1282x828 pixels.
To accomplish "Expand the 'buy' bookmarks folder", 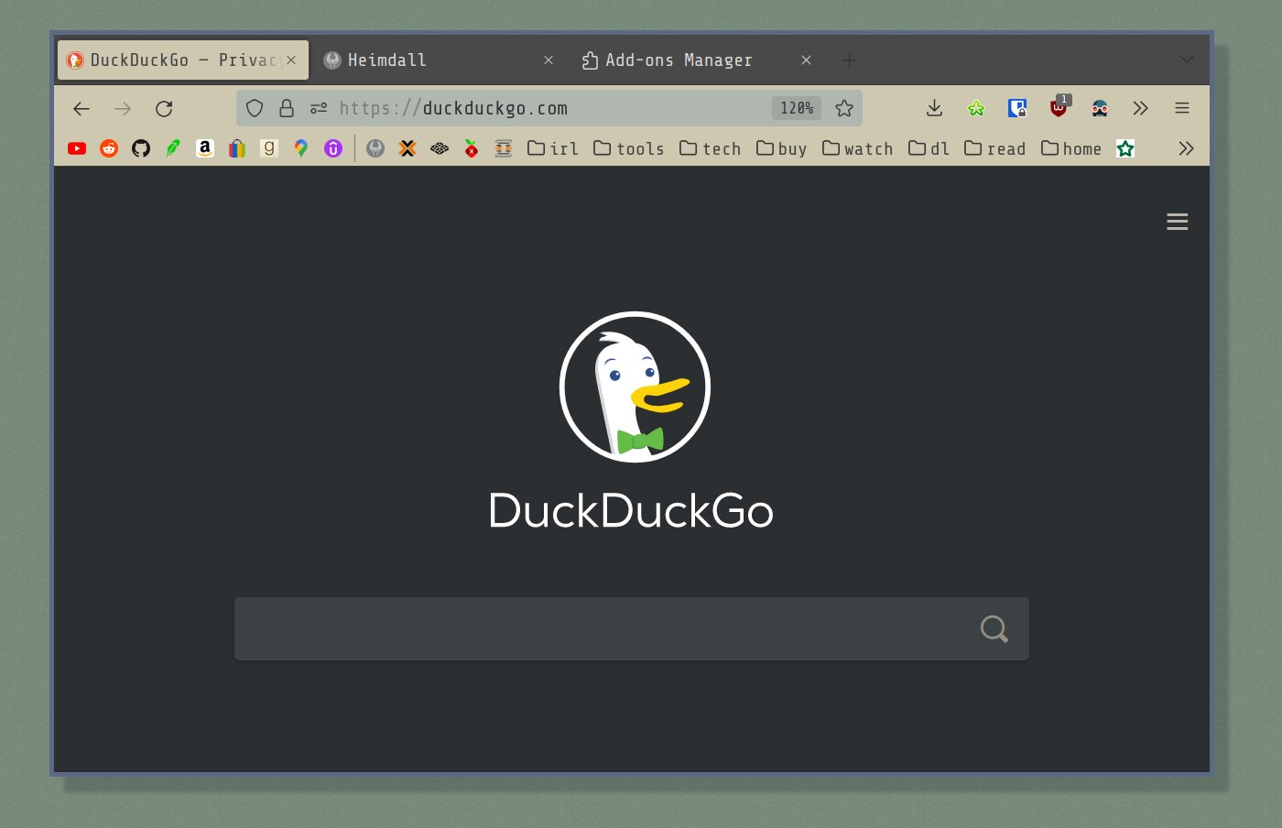I will (782, 148).
